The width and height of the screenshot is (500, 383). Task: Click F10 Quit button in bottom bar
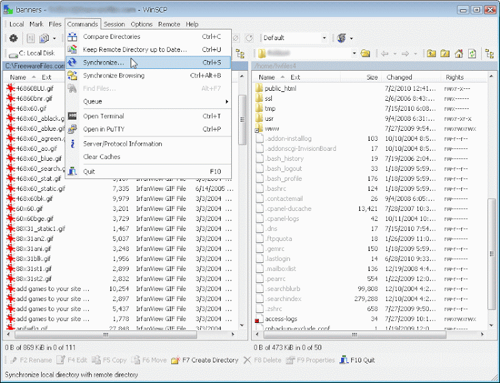click(x=357, y=360)
